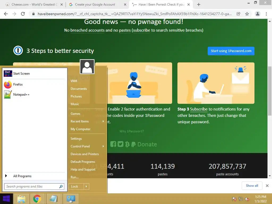Click the subscribe link under no pwnage
Image resolution: width=272 pixels, height=204 pixels.
point(141,30)
